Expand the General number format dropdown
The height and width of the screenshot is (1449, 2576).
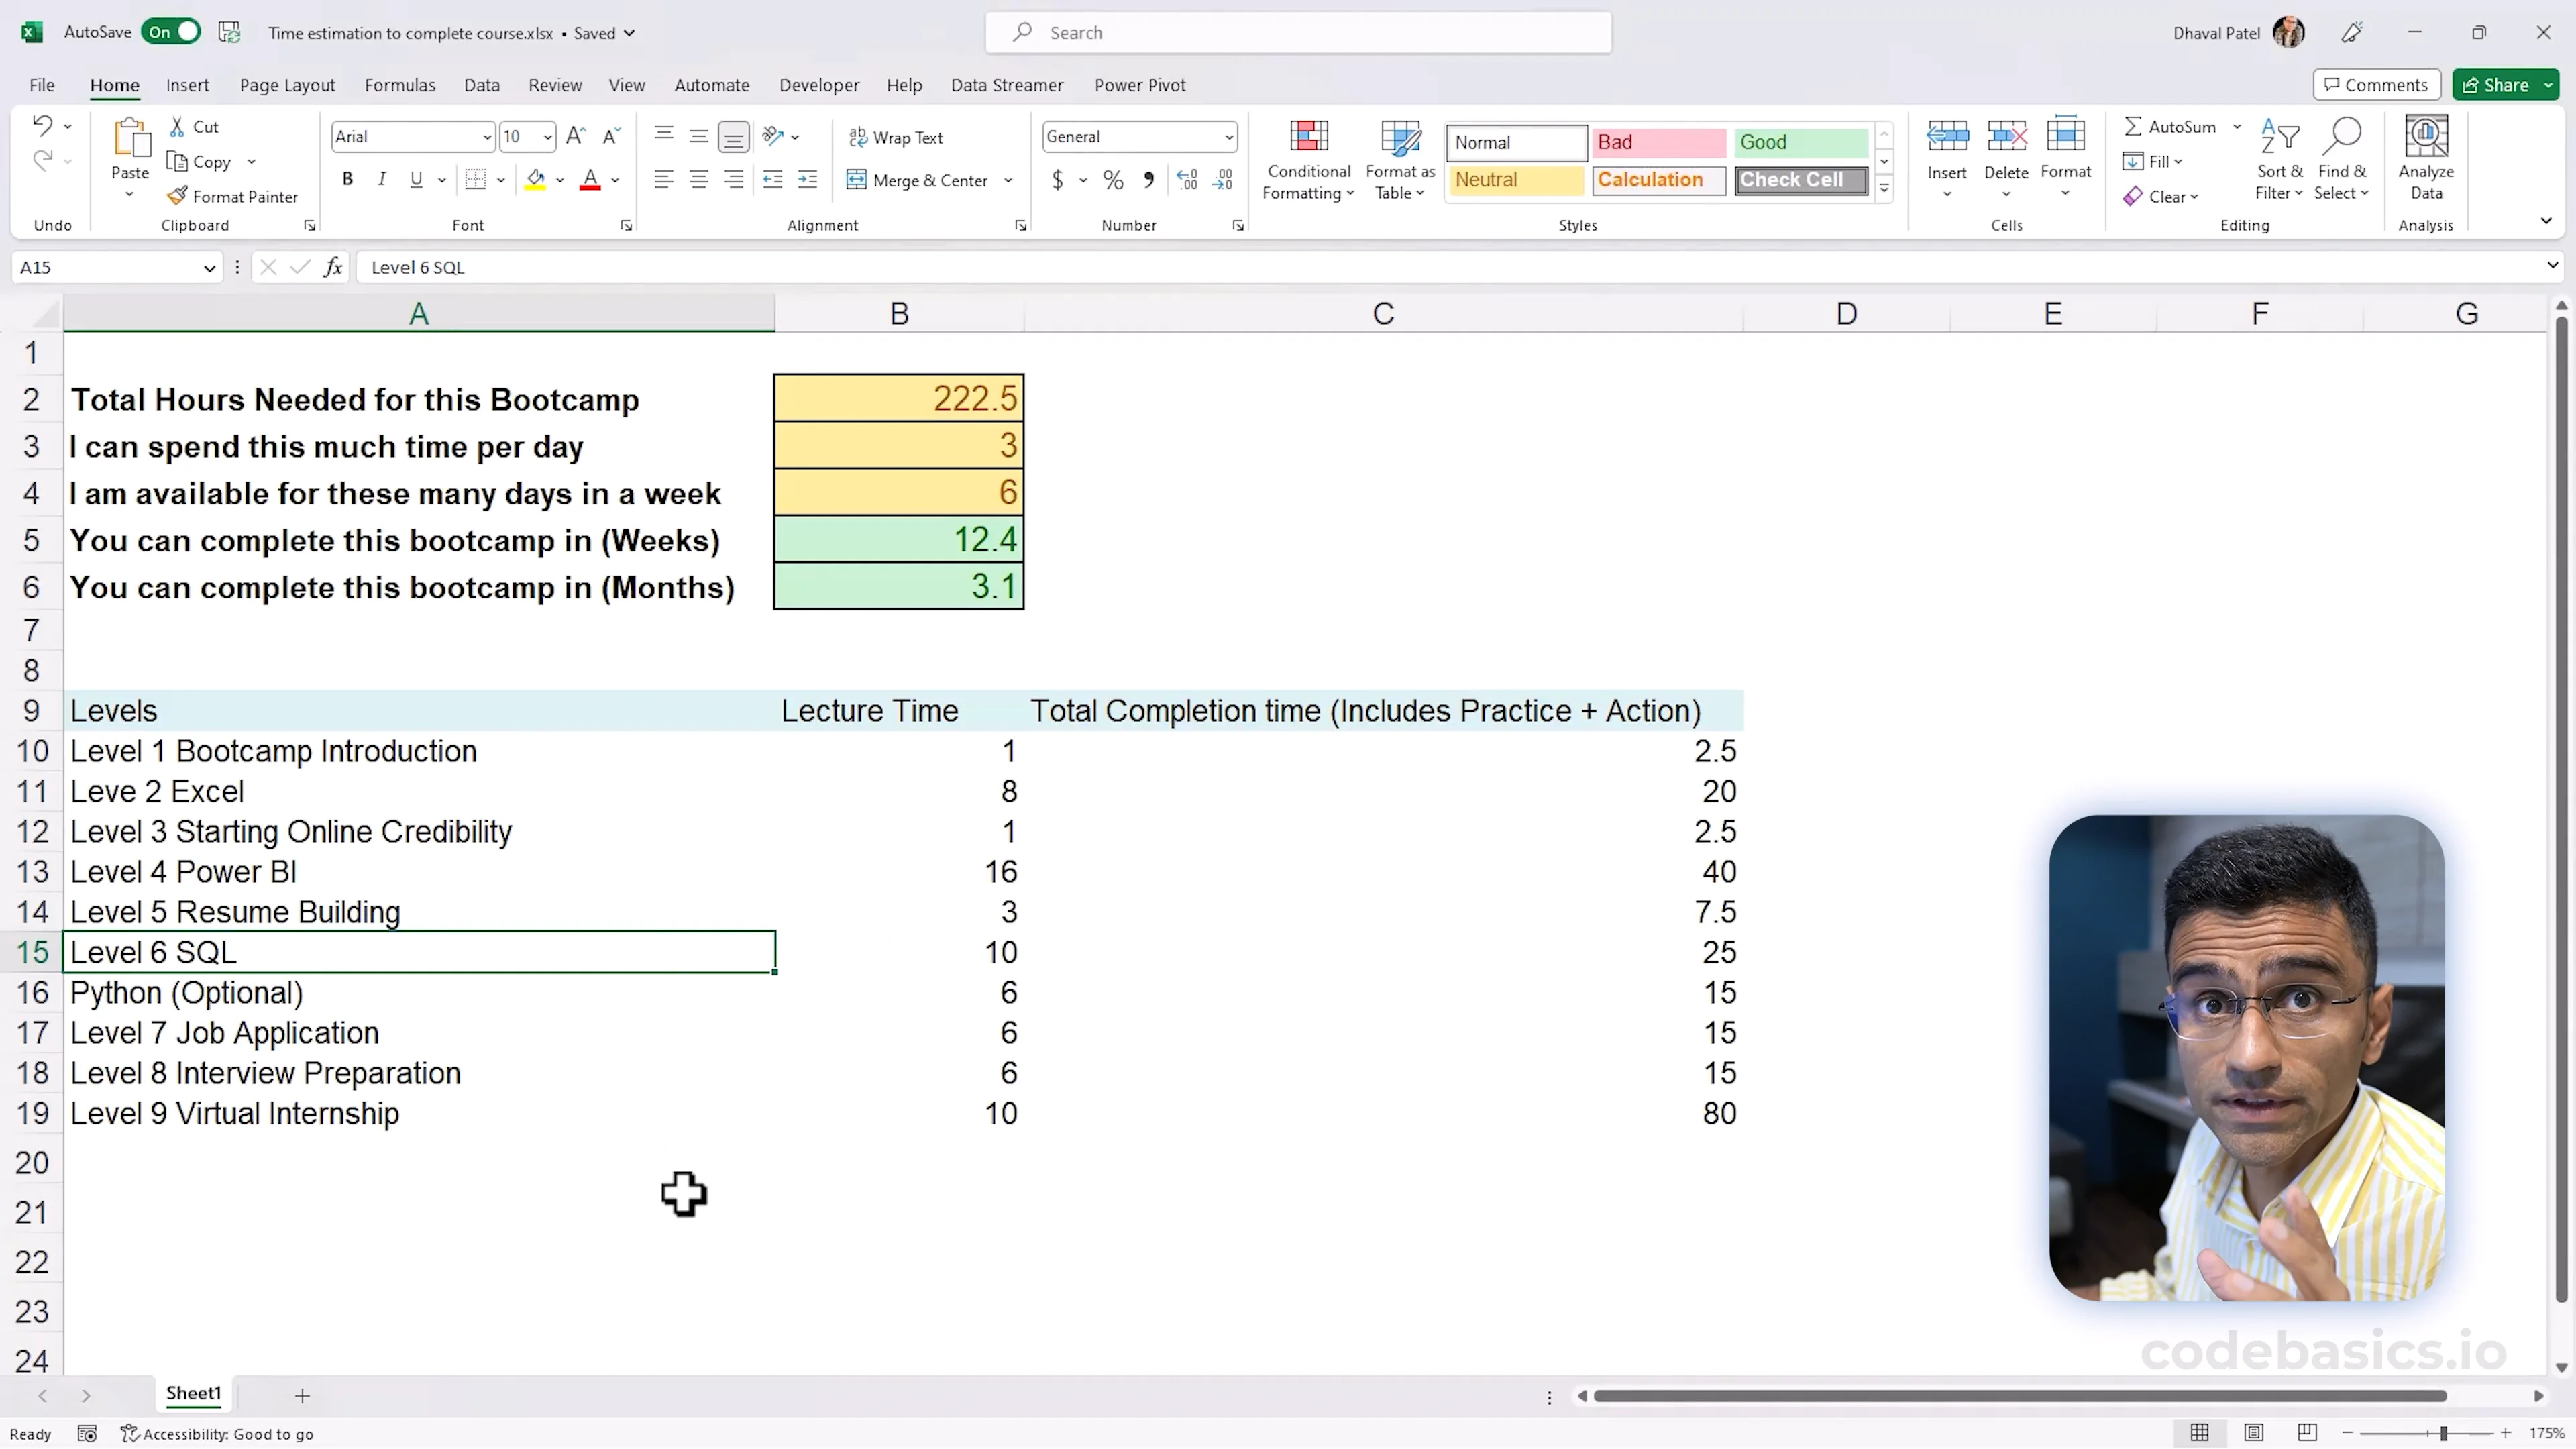point(1228,137)
